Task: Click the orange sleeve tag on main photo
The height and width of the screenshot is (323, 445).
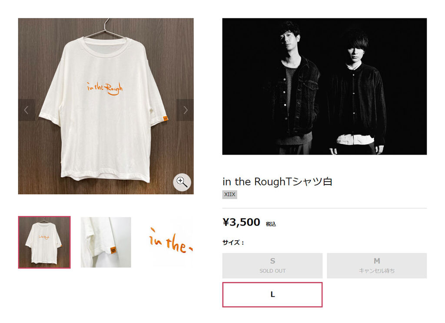Action: pyautogui.click(x=165, y=118)
